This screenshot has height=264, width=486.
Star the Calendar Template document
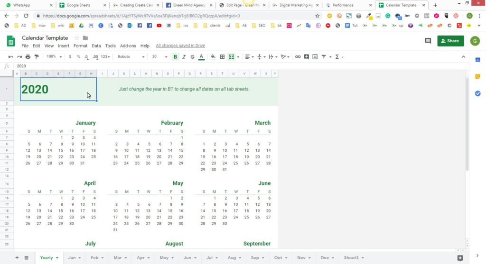coord(76,38)
